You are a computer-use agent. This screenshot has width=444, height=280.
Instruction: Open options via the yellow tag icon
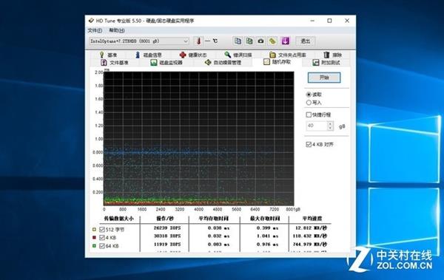[x=272, y=41]
